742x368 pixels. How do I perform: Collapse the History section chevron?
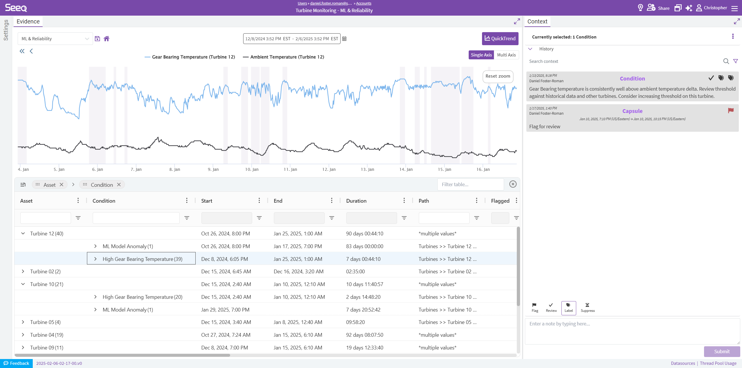[x=530, y=49]
